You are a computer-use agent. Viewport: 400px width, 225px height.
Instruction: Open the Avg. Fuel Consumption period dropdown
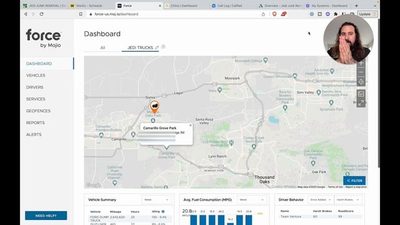251,200
